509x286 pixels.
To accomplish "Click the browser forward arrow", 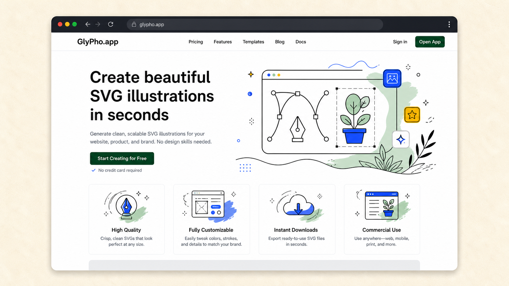I will [98, 24].
